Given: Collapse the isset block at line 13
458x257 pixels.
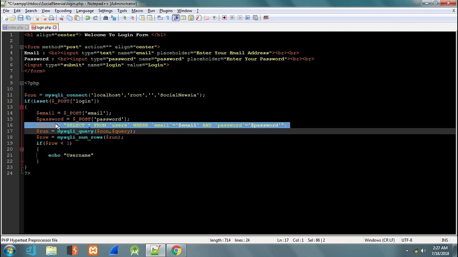Looking at the screenshot, I should point(21,107).
